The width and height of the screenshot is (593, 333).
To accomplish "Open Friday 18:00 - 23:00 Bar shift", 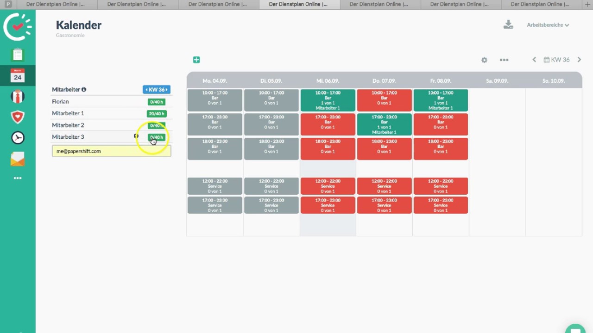I will coord(441,148).
